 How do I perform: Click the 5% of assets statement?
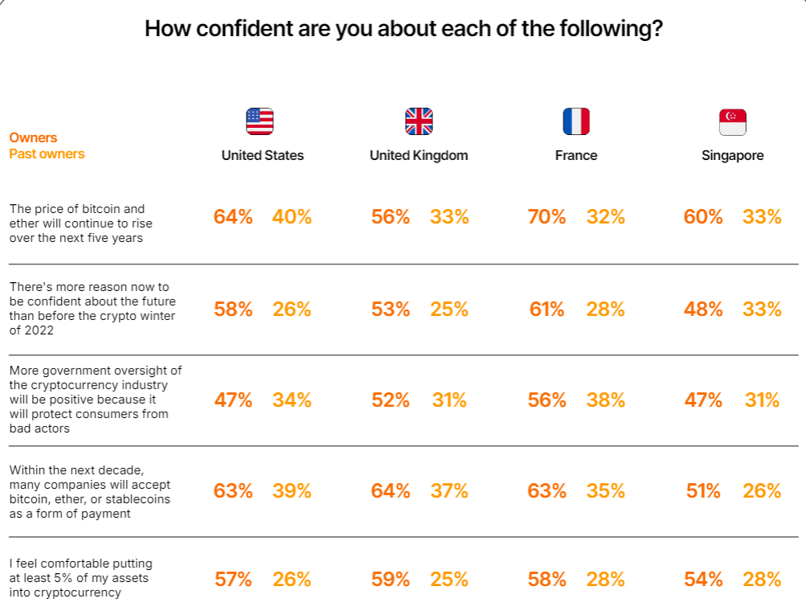tap(80, 578)
